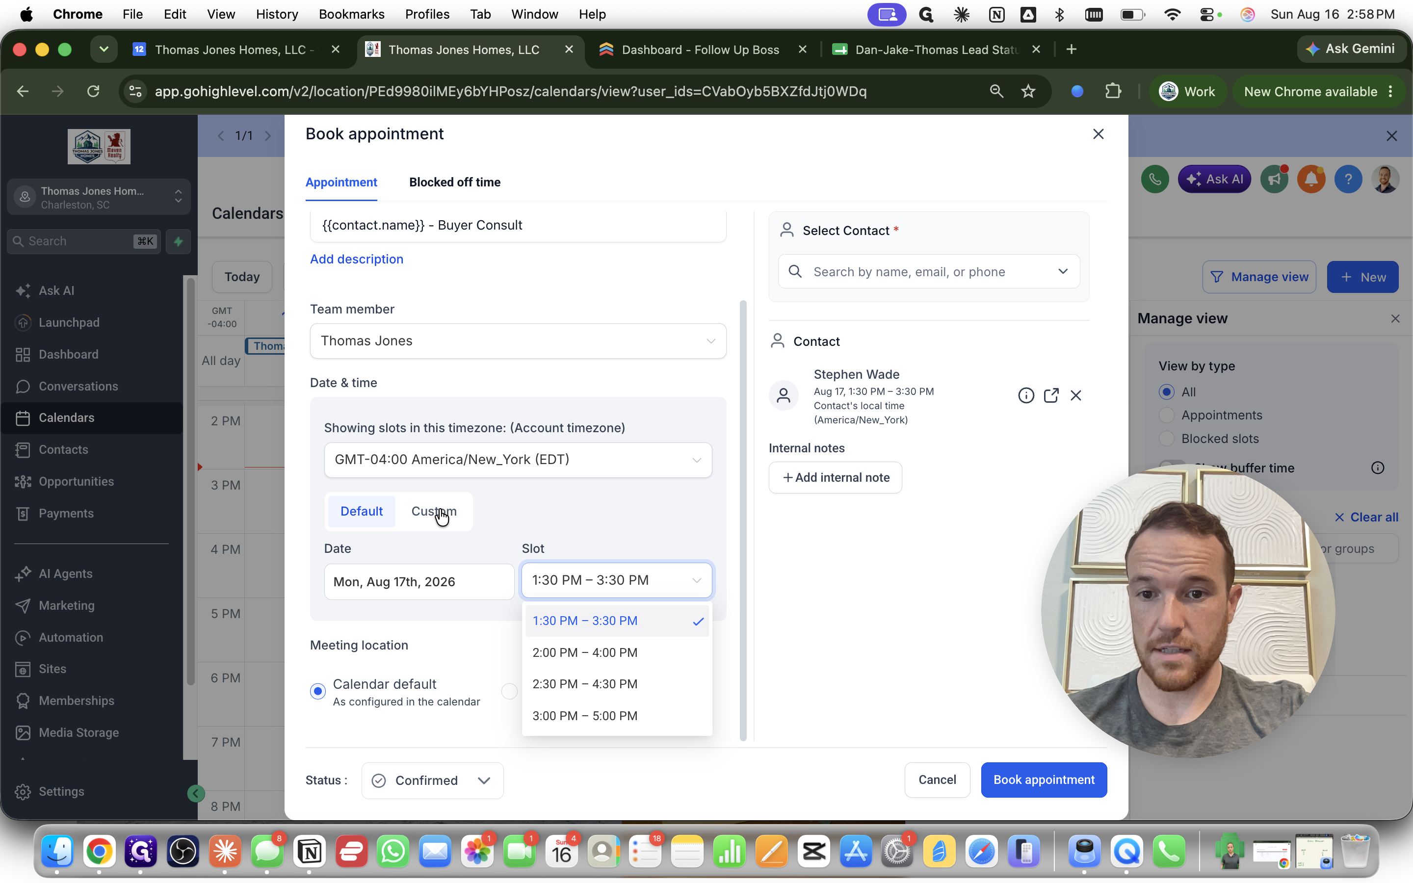Go to Dashboard in the sidebar
Image resolution: width=1413 pixels, height=883 pixels.
[x=68, y=355]
